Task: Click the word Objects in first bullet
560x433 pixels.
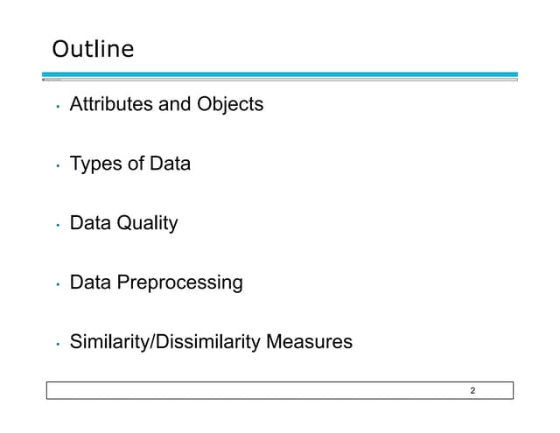Action: [230, 104]
